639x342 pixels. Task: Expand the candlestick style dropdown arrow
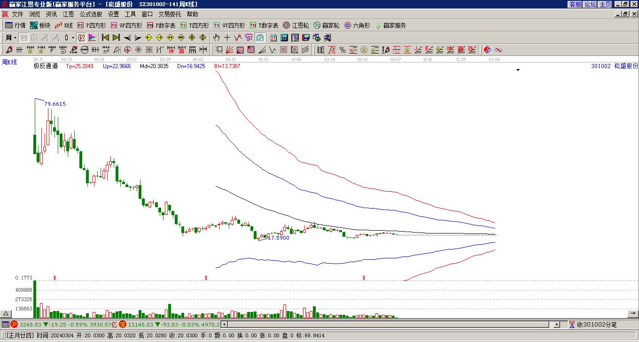click(73, 38)
